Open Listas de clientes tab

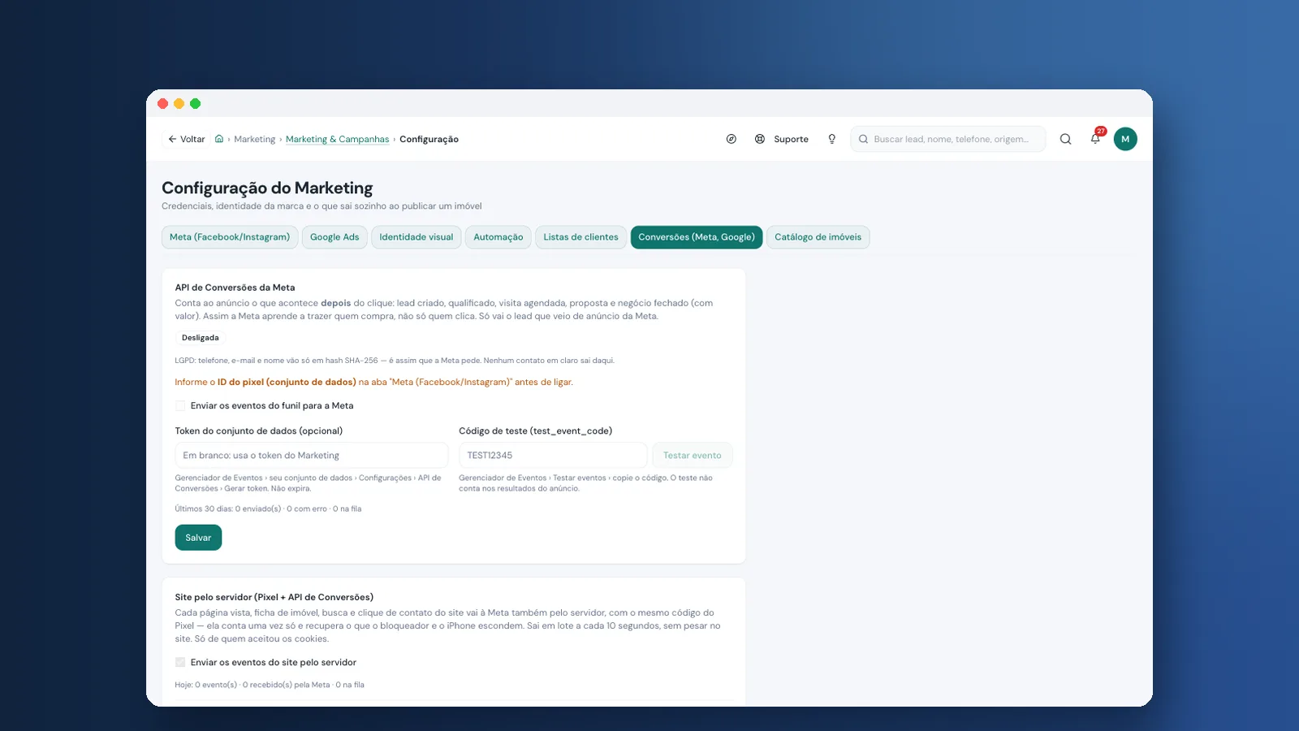580,237
